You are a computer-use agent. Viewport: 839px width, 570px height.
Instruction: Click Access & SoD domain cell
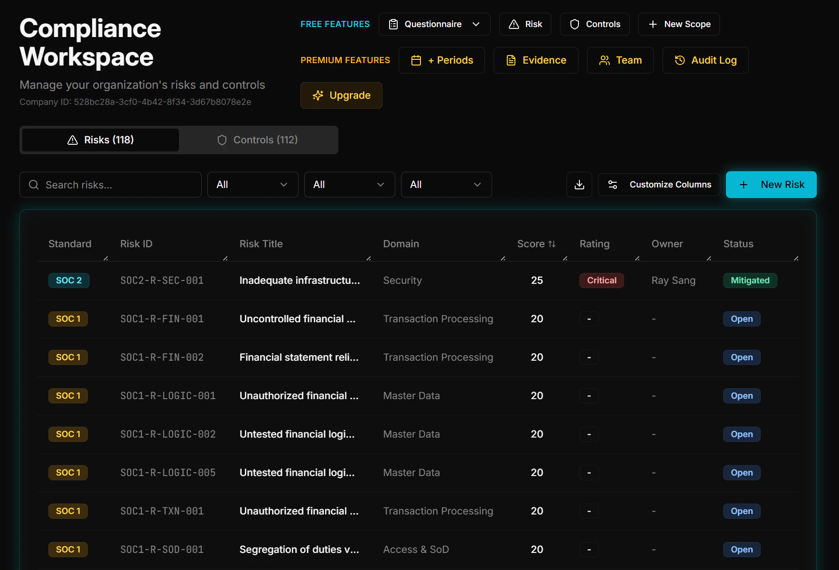[x=416, y=550]
